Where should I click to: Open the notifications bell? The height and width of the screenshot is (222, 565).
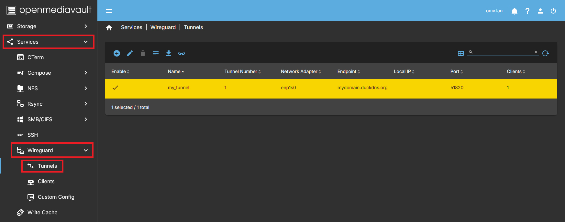coord(515,11)
